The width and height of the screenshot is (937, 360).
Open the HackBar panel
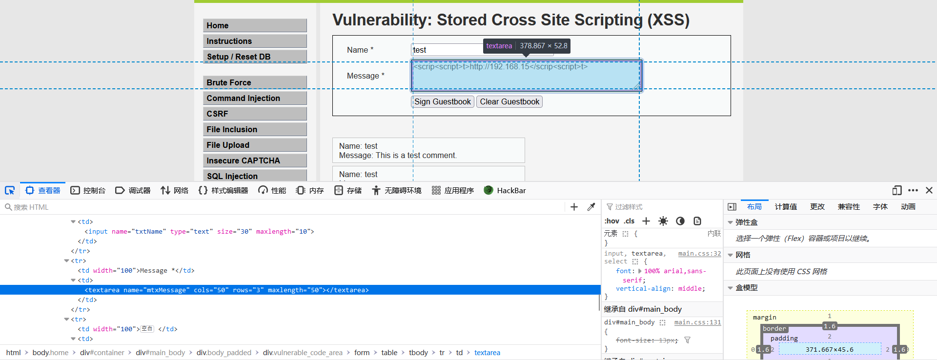click(505, 190)
